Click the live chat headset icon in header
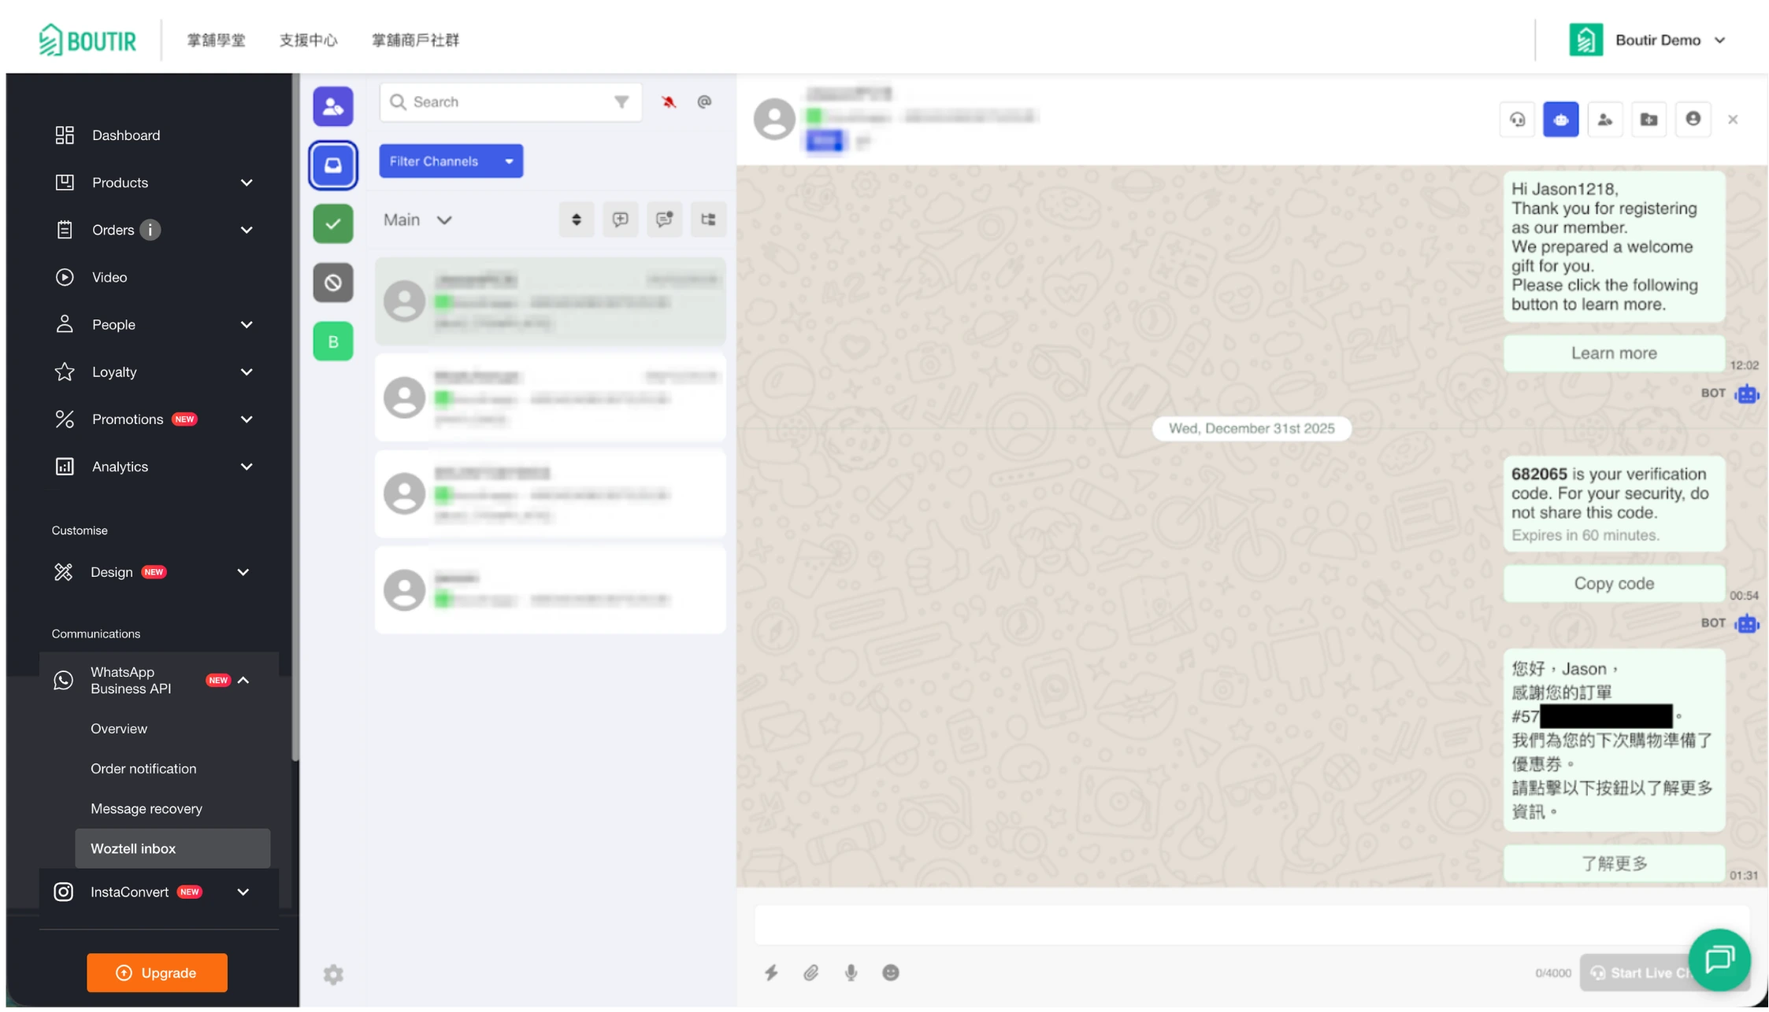Image resolution: width=1769 pixels, height=1012 pixels. (x=1517, y=120)
